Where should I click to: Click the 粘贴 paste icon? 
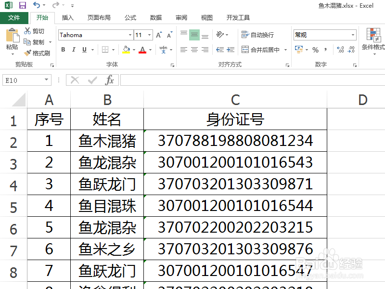[13, 35]
